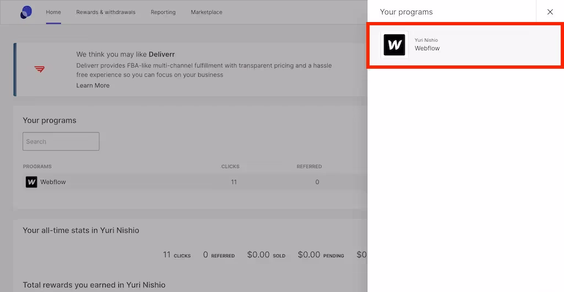Click 'Your all-time stats in Yuri Nishio' heading

[x=81, y=230]
